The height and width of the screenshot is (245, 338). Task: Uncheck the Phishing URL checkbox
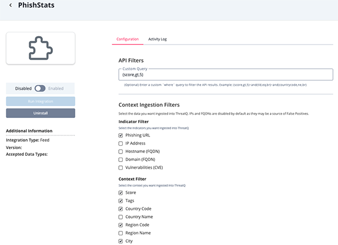tap(121, 135)
